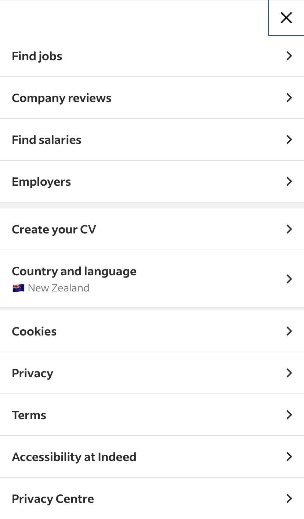Open the Find jobs menu item
304x519 pixels.
click(37, 56)
